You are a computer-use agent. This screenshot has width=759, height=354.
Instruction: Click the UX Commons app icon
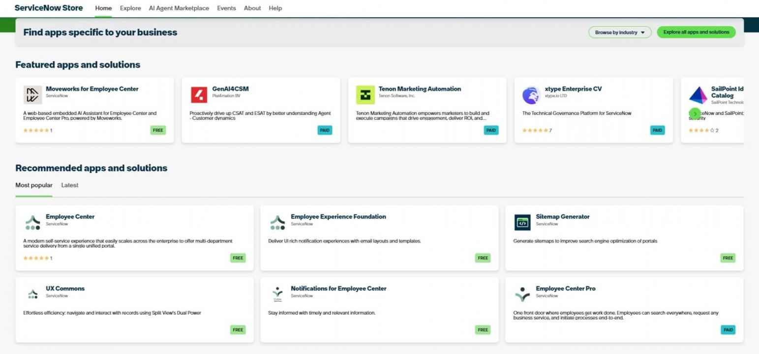coord(32,295)
